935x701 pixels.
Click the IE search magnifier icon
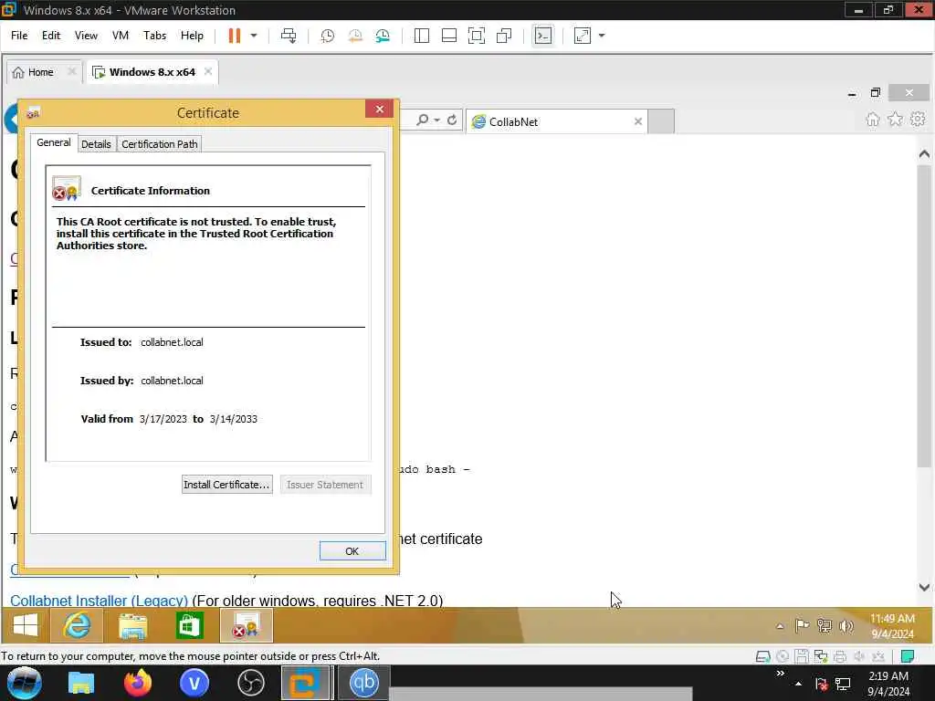pos(422,120)
